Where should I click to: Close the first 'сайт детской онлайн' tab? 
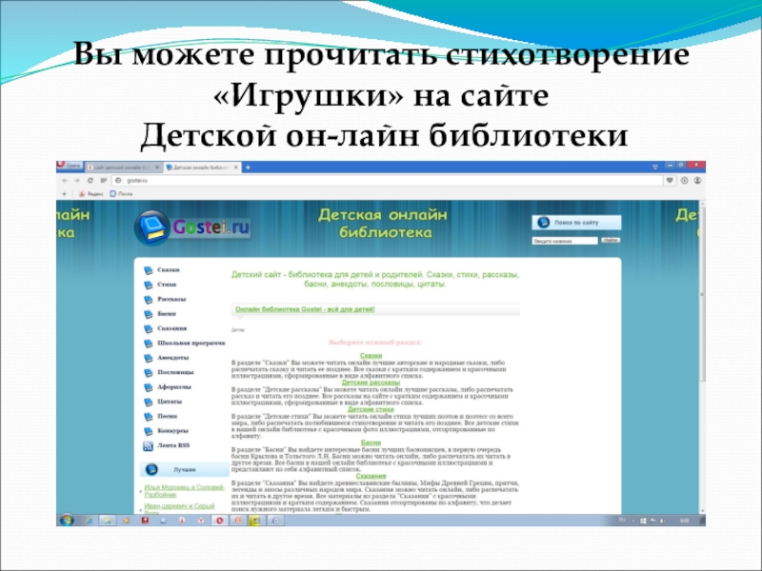pos(157,167)
